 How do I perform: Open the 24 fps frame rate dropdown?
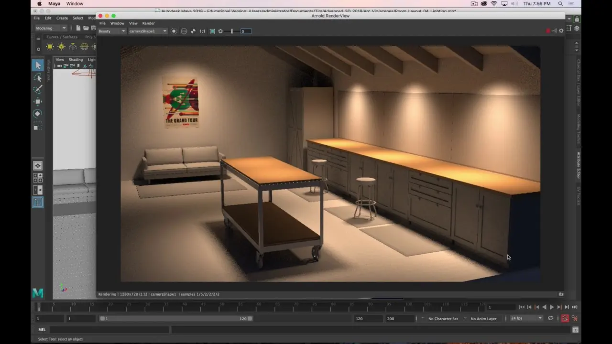click(526, 318)
